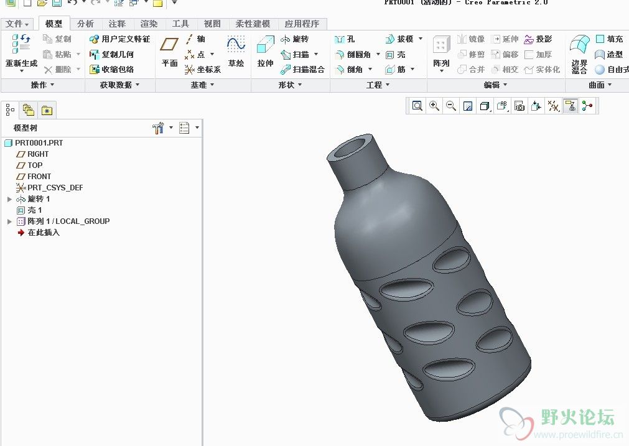Open the 形状 group dropdown

click(x=290, y=85)
